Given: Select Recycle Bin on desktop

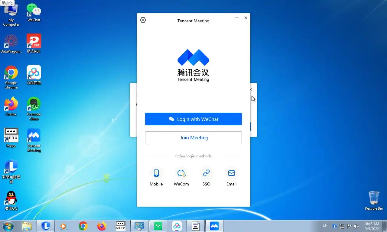Looking at the screenshot, I should pyautogui.click(x=374, y=201).
